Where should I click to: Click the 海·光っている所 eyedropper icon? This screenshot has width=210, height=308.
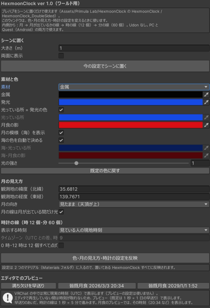pyautogui.click(x=206, y=148)
